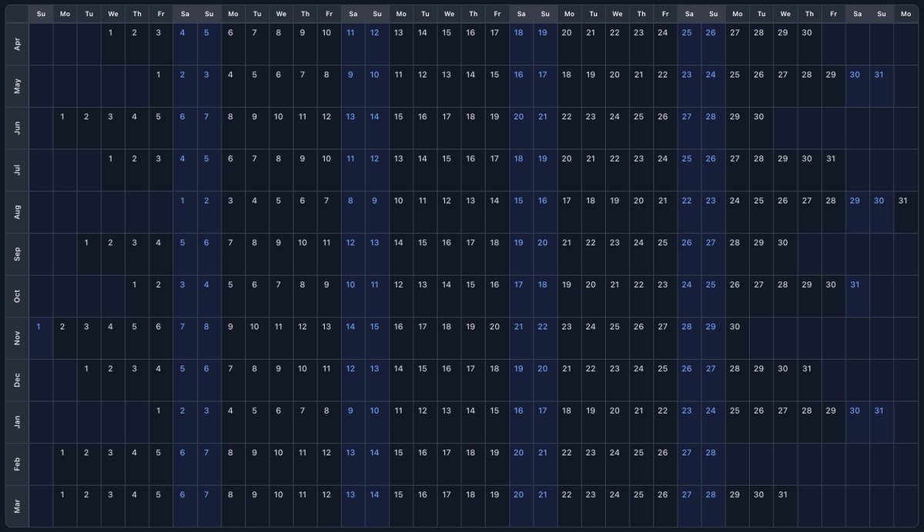Viewport: 924px width, 532px height.
Task: Click the Jun month row label
Action: coord(17,128)
